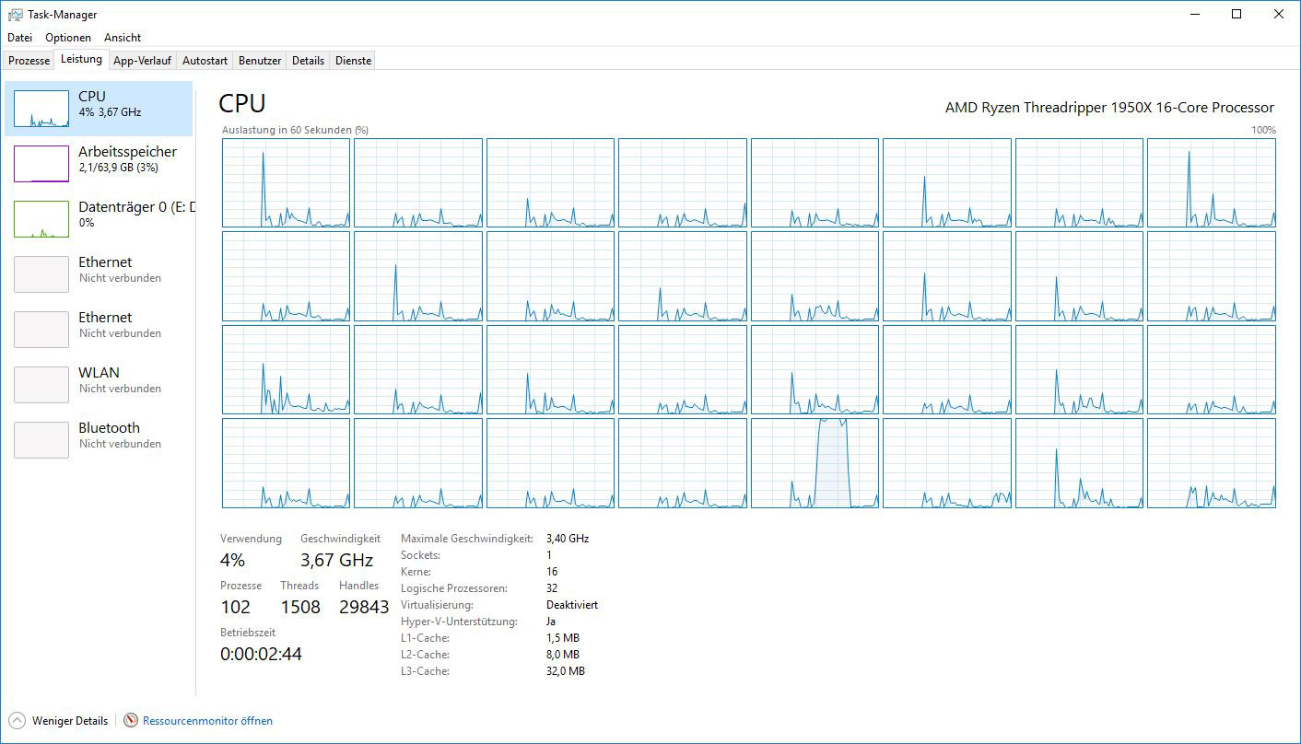This screenshot has height=744, width=1301.
Task: Click the Handles value 29843
Action: point(364,607)
